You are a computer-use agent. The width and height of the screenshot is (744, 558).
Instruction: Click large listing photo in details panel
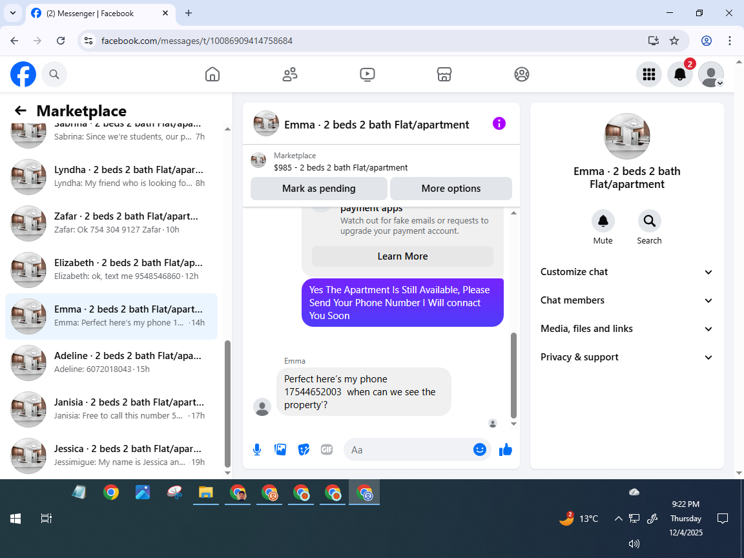click(627, 136)
